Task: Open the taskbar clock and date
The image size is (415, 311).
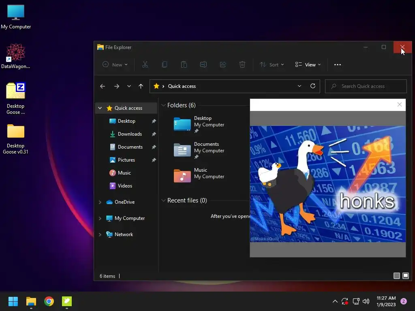Action: point(386,301)
